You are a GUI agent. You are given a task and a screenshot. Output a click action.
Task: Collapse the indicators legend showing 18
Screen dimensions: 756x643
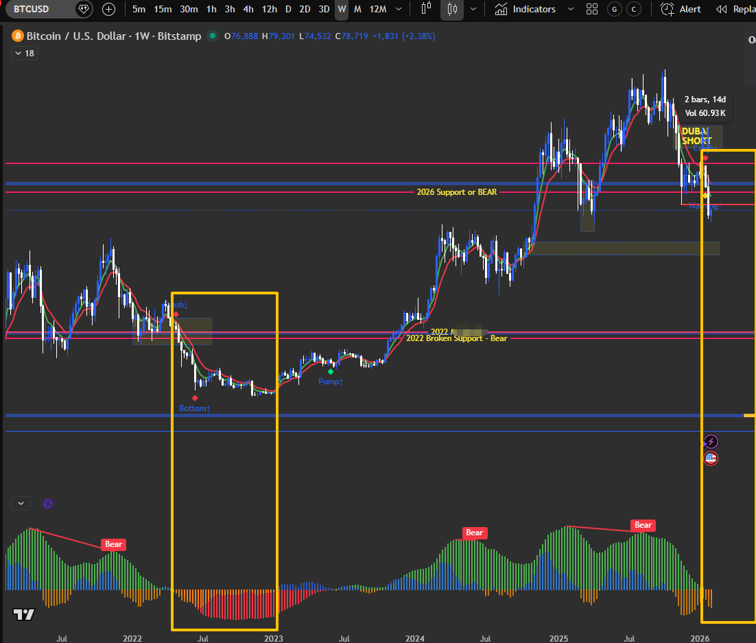coord(24,53)
